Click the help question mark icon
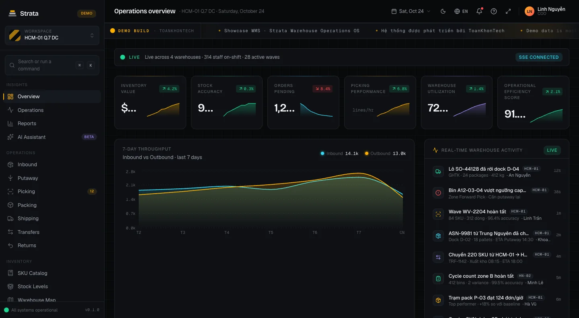 click(494, 11)
